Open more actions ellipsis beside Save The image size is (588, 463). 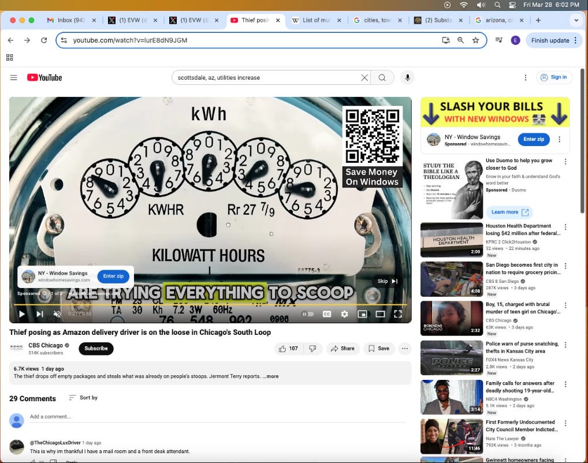(x=405, y=349)
